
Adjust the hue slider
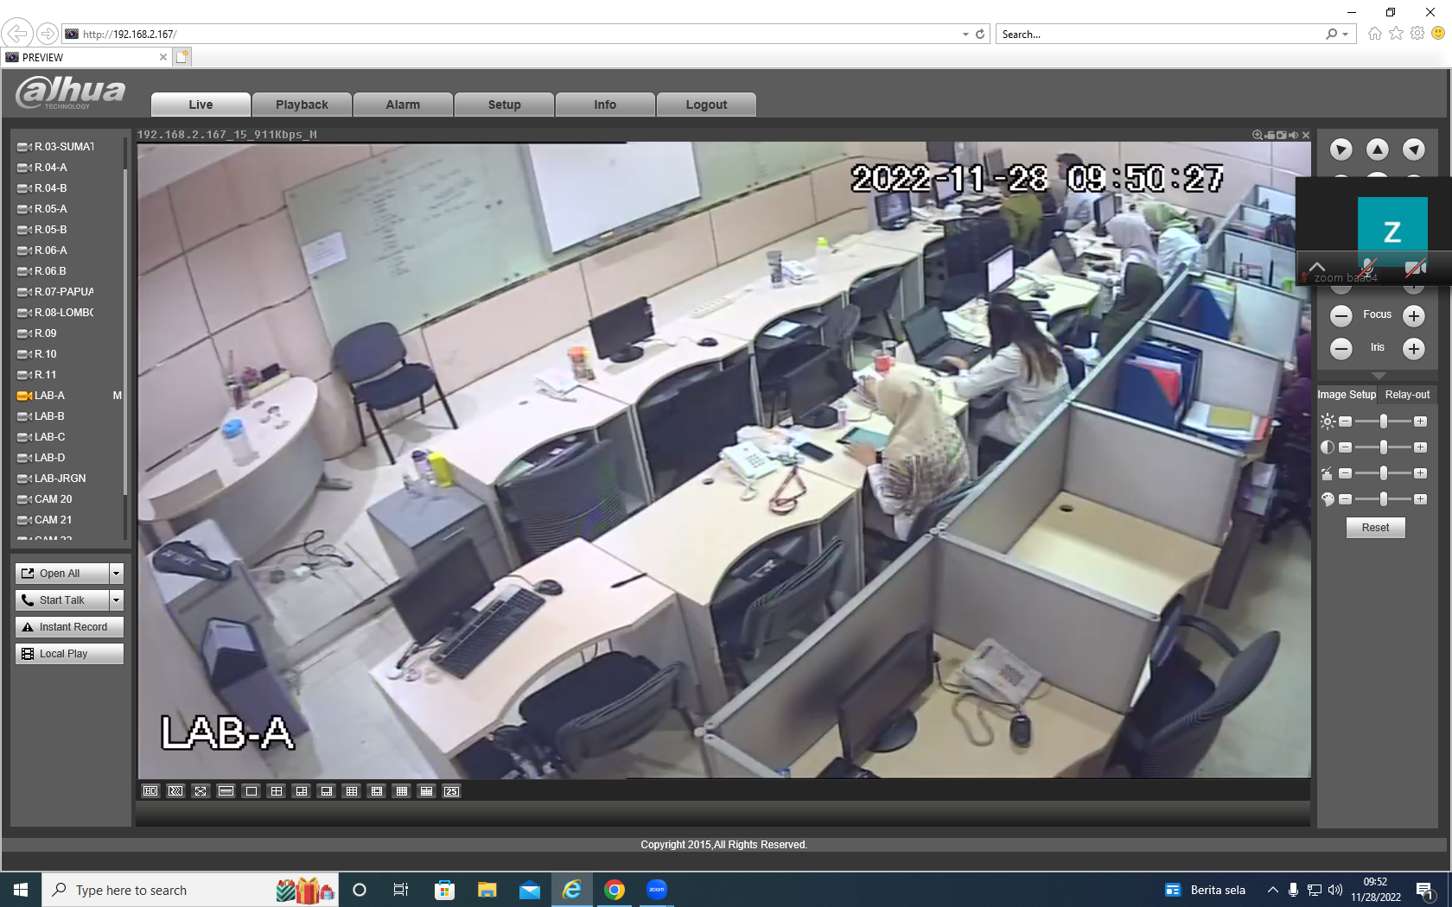tap(1383, 473)
